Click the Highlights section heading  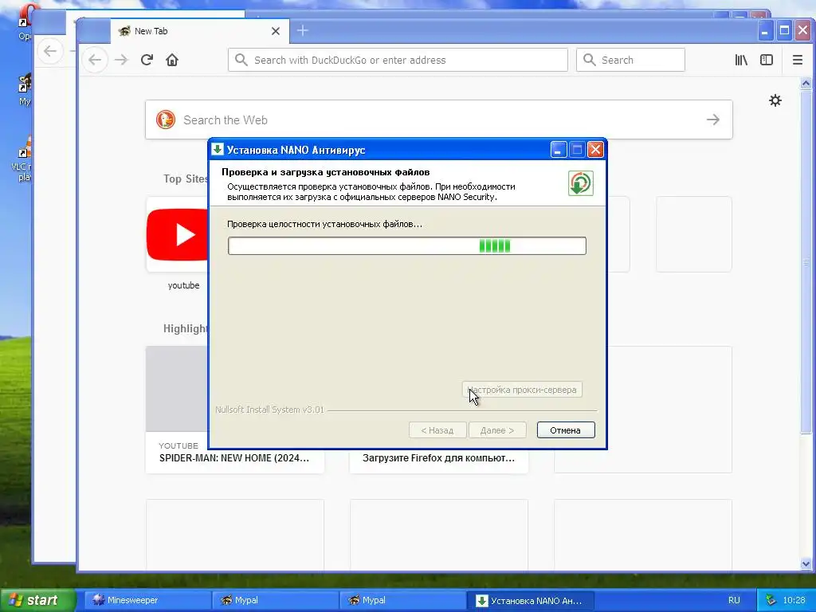point(186,328)
